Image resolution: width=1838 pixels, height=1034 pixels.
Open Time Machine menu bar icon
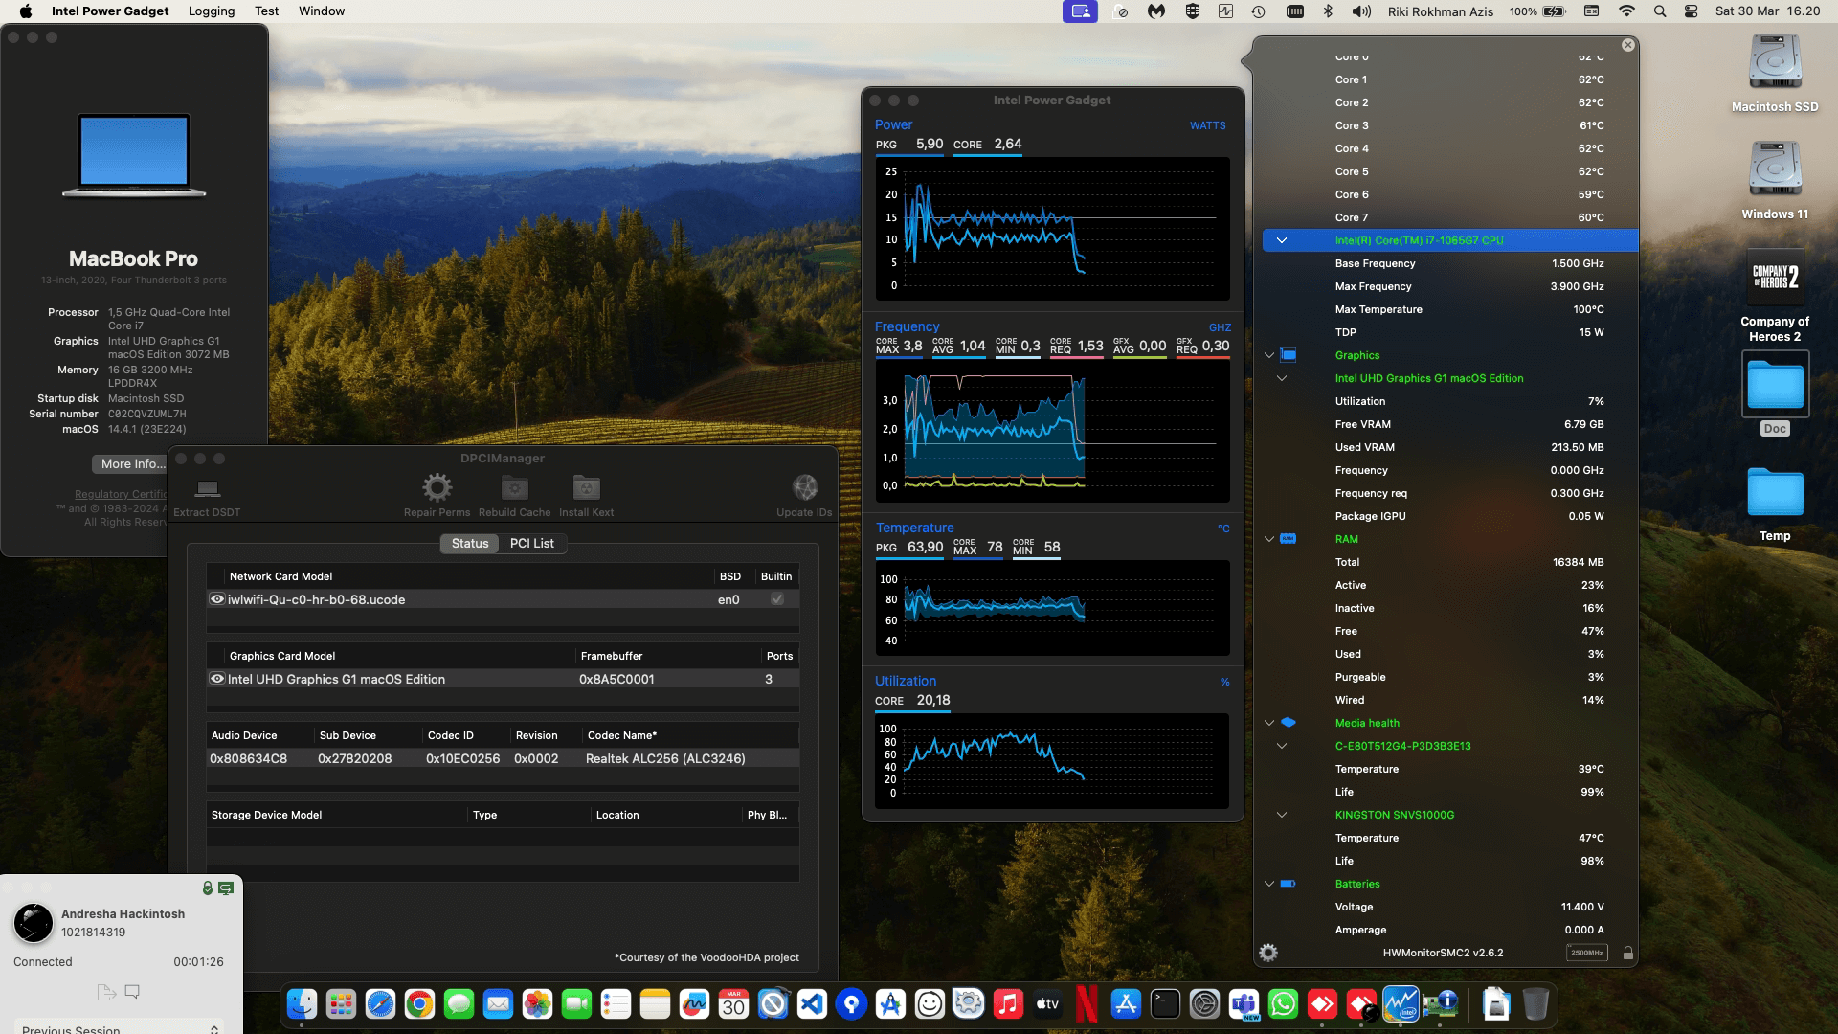pos(1259,11)
